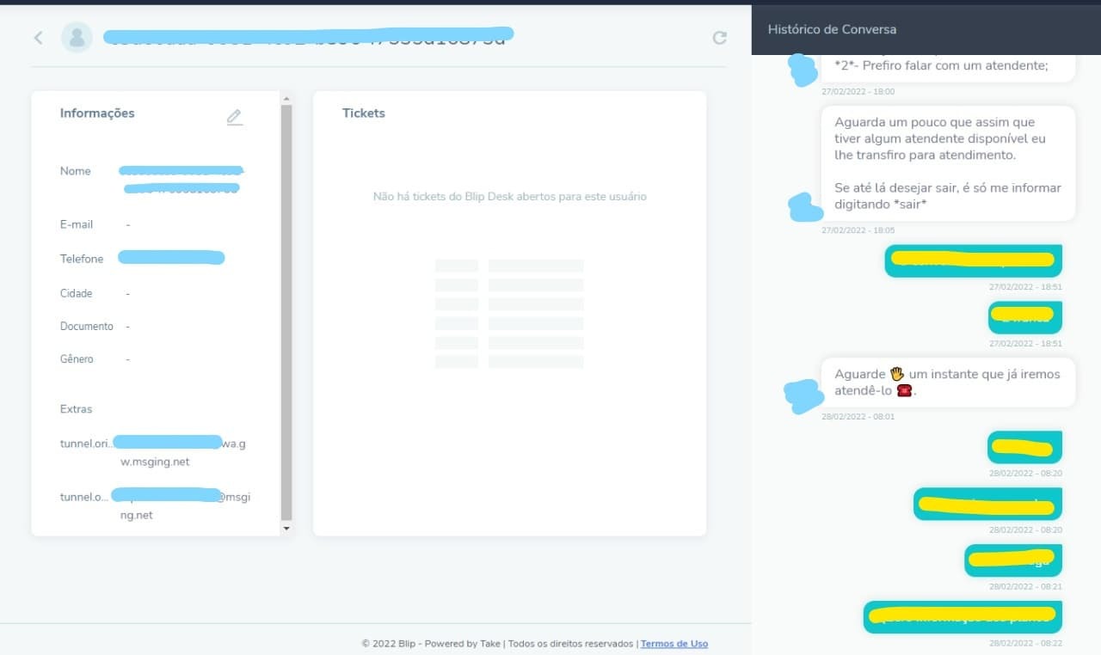Click the timestamp 28/02/2022 - 08:01
Viewport: 1101px width, 655px height.
858,417
